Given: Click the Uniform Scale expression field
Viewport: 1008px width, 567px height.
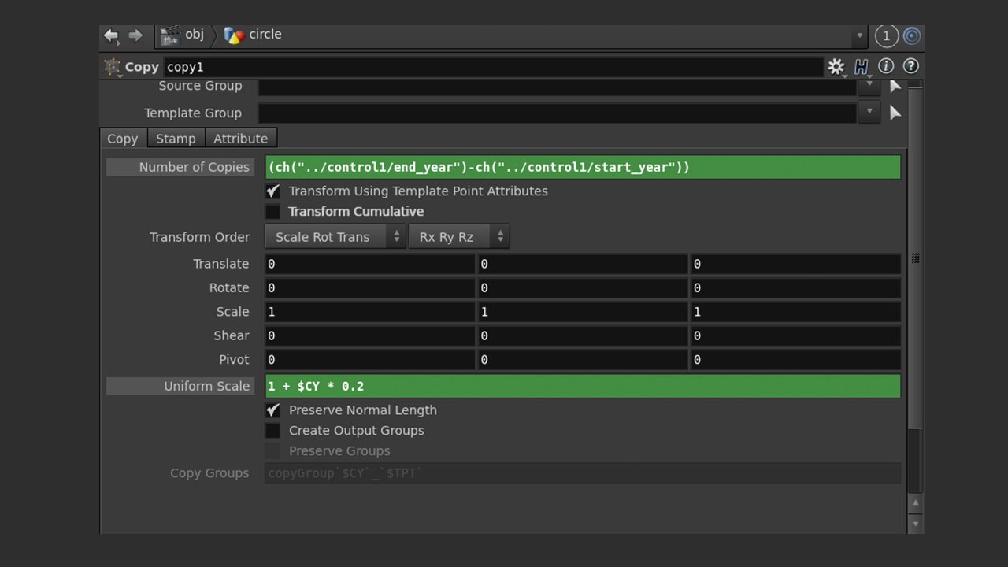Looking at the screenshot, I should coord(583,386).
